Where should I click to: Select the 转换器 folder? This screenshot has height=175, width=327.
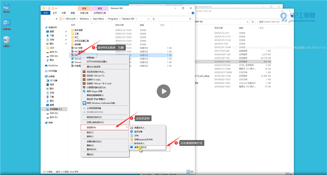[x=77, y=44]
